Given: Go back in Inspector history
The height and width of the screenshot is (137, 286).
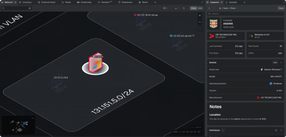Looking at the screenshot, I should point(209,8).
